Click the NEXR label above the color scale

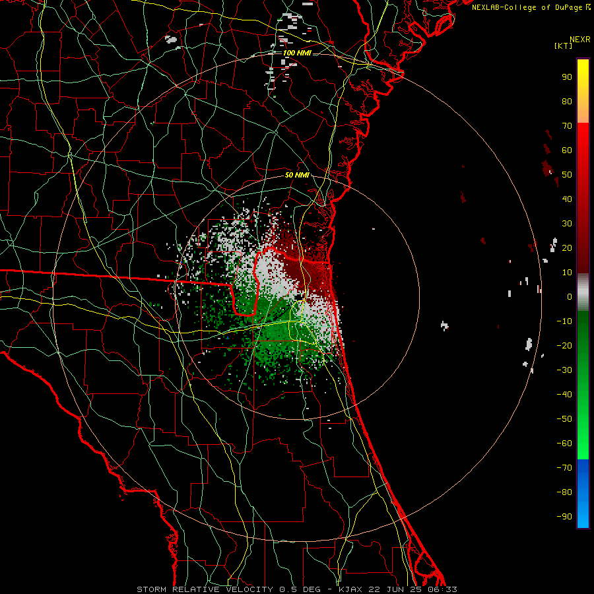[580, 40]
